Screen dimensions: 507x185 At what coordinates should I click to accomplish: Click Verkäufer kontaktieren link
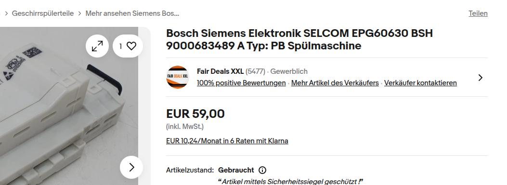pos(420,83)
